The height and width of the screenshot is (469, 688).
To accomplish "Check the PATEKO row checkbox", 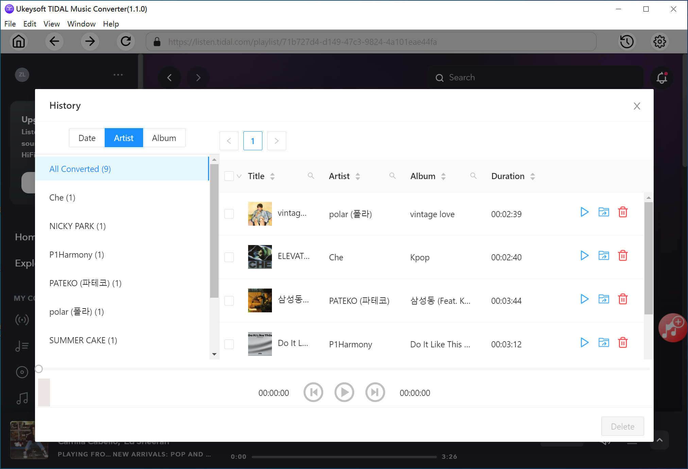I will (x=229, y=301).
